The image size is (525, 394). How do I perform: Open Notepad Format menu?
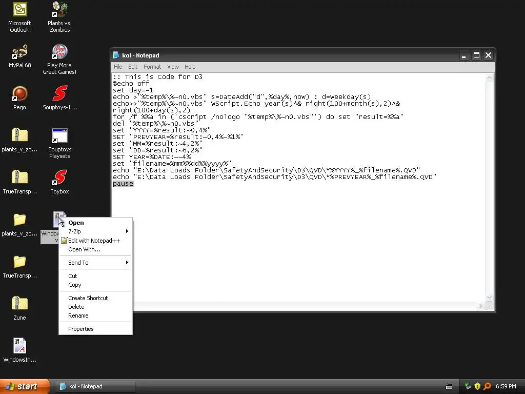152,67
